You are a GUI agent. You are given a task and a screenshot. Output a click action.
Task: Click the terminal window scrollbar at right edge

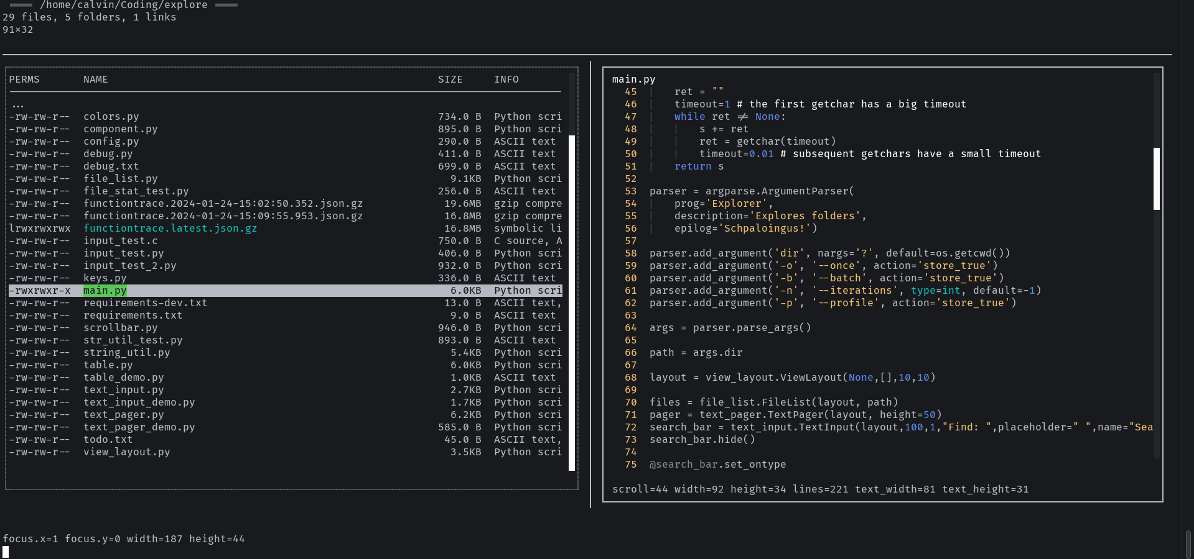[x=1188, y=544]
